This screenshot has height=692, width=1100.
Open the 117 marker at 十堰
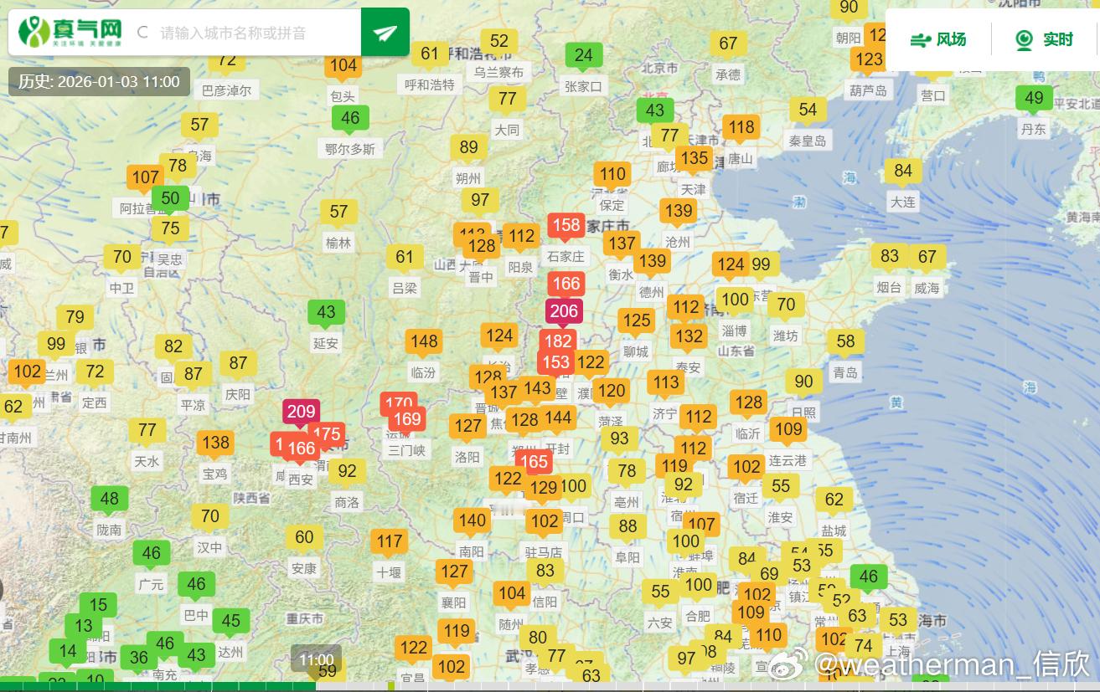point(389,543)
